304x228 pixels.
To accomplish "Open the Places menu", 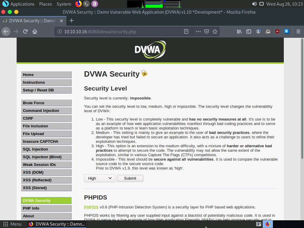I will coord(45,4).
